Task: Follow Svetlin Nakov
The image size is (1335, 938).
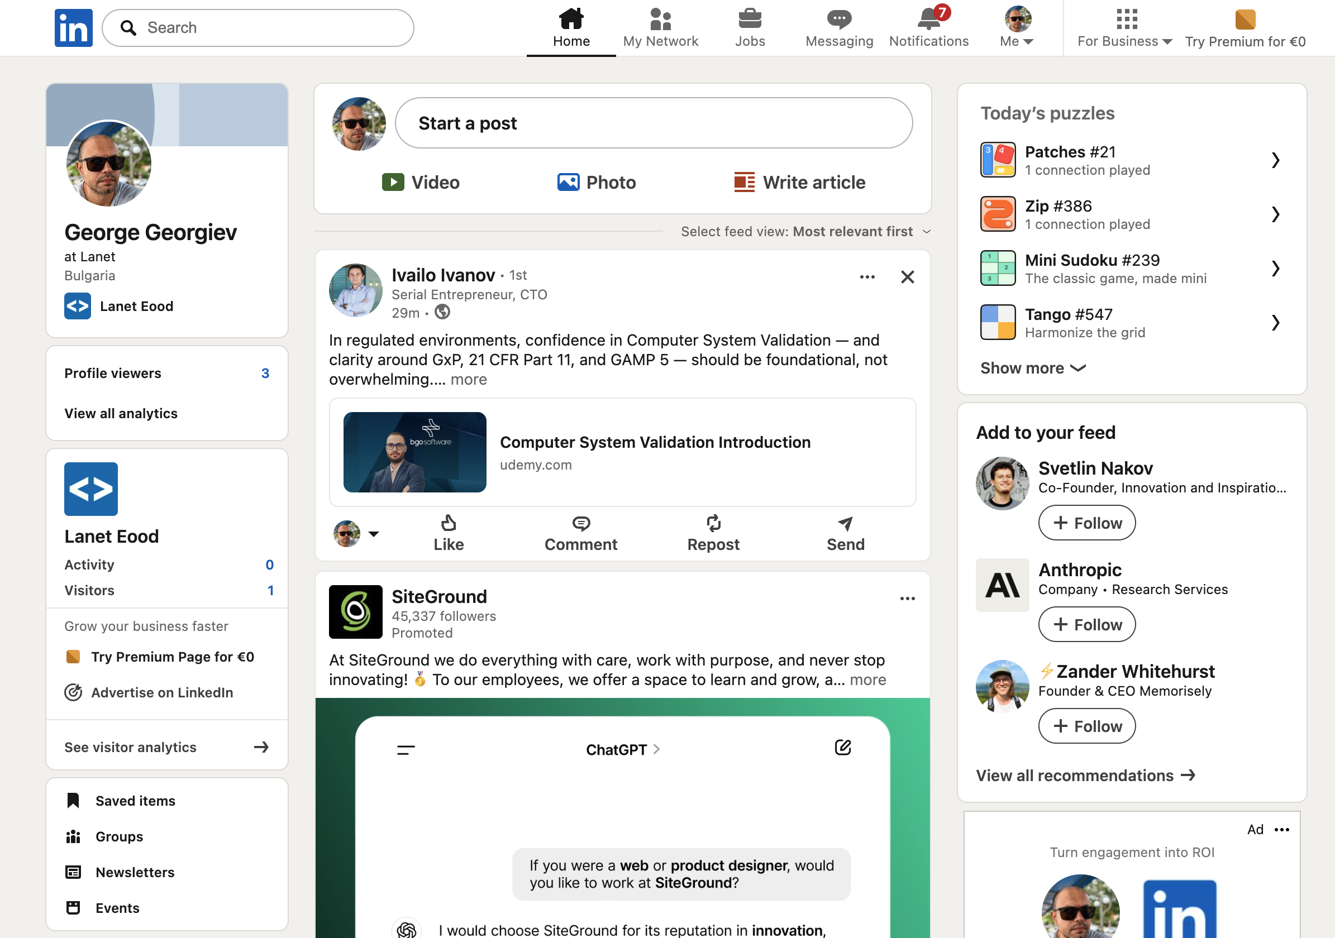Action: (1086, 523)
